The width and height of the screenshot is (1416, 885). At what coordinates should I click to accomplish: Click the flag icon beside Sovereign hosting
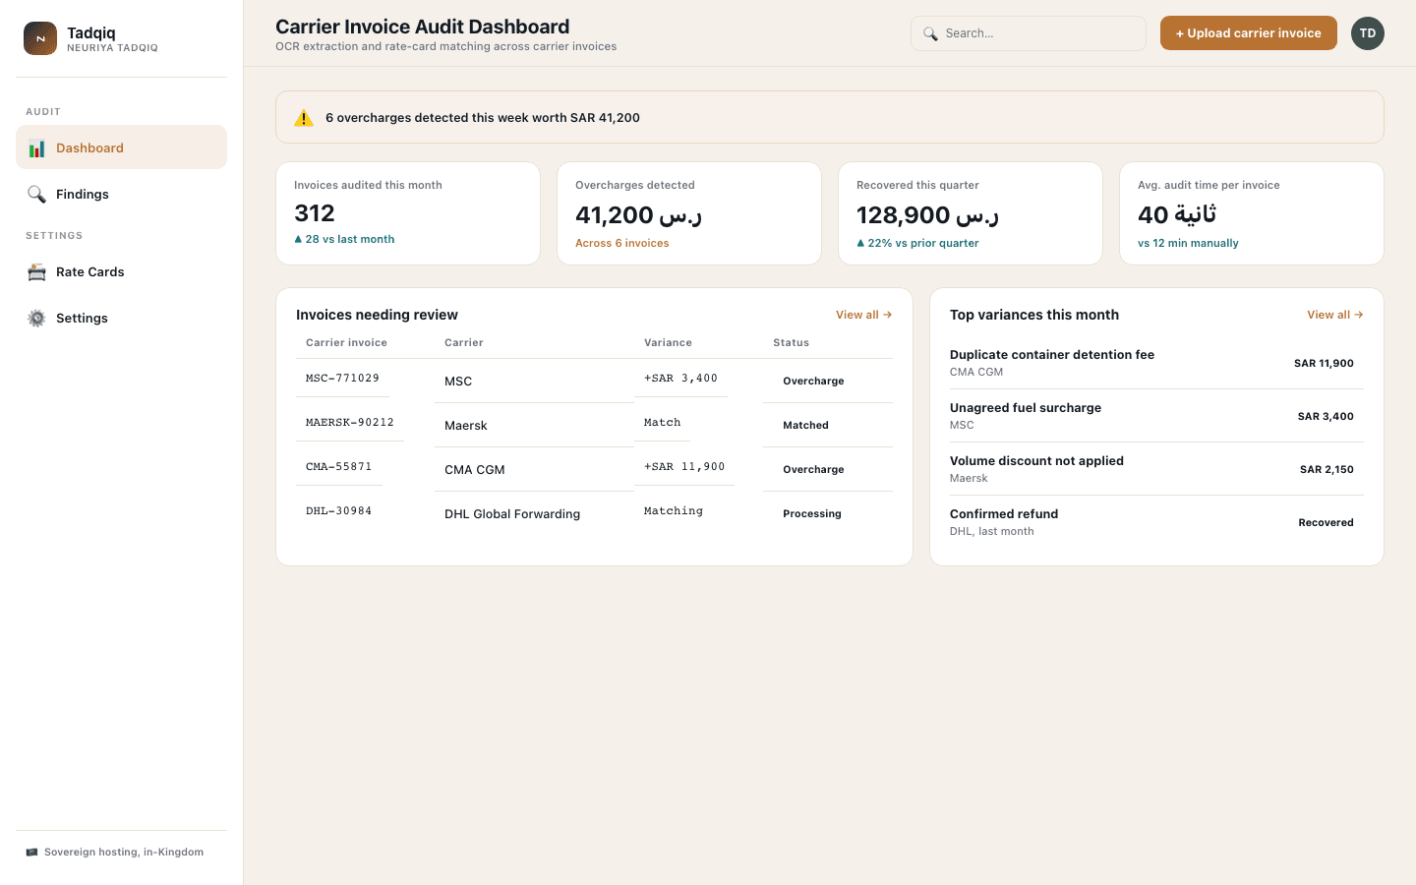(31, 853)
